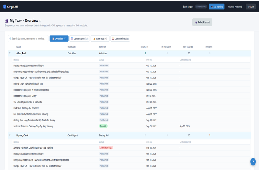Click the Log Out button
Viewport: 259px width, 170px height.
click(x=251, y=6)
